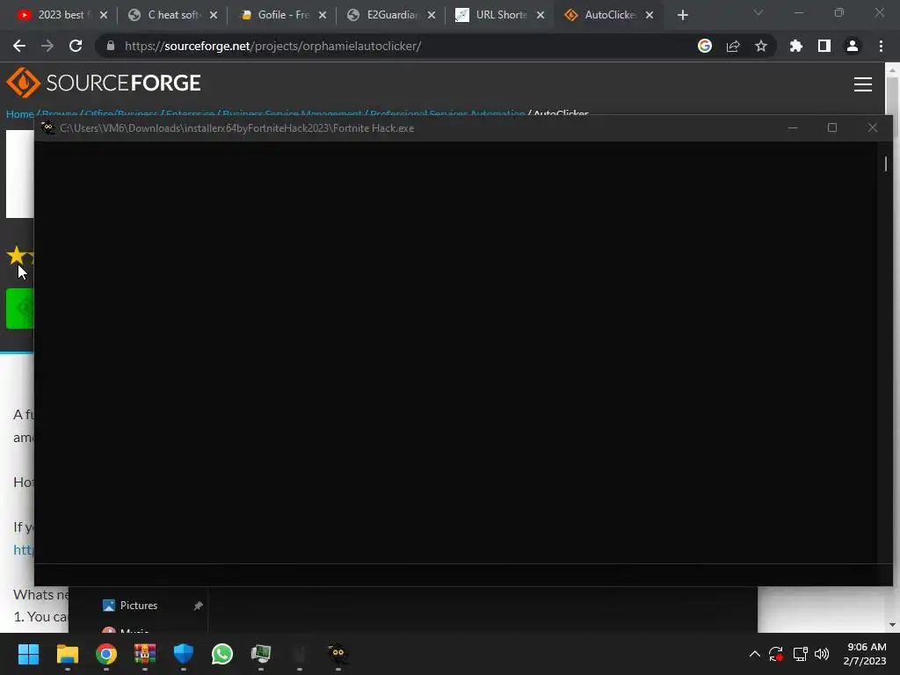Screen dimensions: 900x675
Task: Open WhatsApp from the taskbar
Action: 222,654
